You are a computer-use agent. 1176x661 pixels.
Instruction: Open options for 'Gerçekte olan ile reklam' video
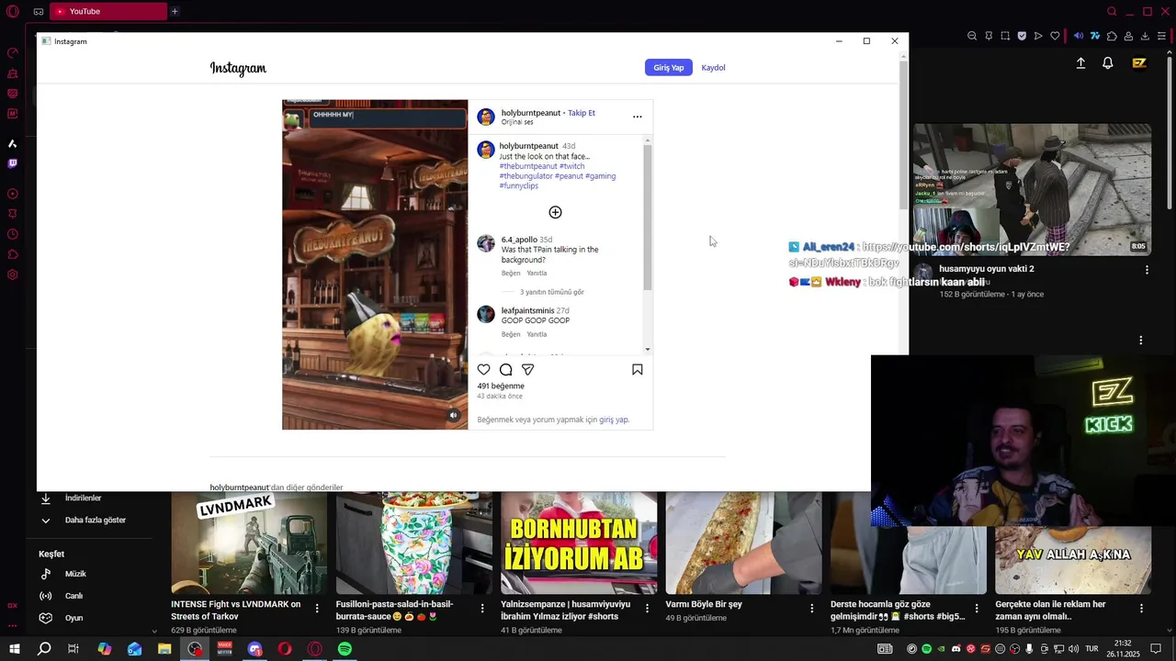1141,608
